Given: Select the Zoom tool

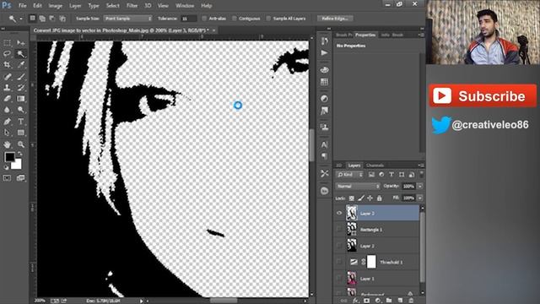Looking at the screenshot, I should click(x=20, y=144).
